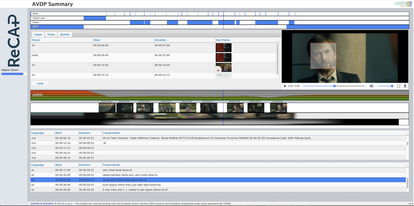Select the 'tivoli league which ends june' row
Viewport: 414px width, 206px height.
(x=218, y=185)
